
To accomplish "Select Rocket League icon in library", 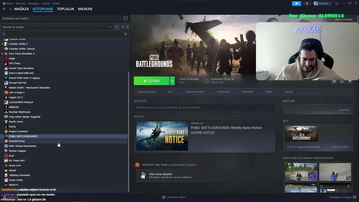I will click(x=6, y=151).
